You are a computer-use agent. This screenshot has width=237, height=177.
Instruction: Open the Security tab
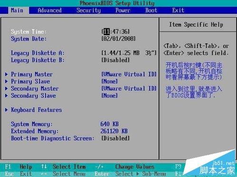coord(88,10)
